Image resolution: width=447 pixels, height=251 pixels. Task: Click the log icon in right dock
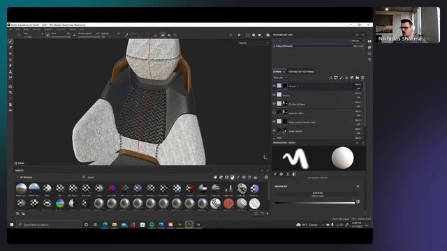(x=369, y=59)
